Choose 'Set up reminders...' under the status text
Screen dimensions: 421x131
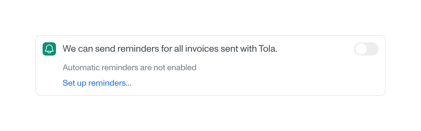[97, 83]
